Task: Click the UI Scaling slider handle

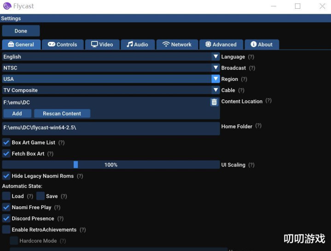Action: [75, 165]
